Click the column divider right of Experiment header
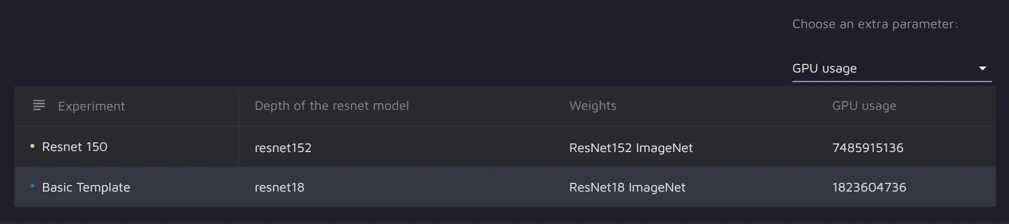Screen dimensions: 1009x224 [238, 106]
